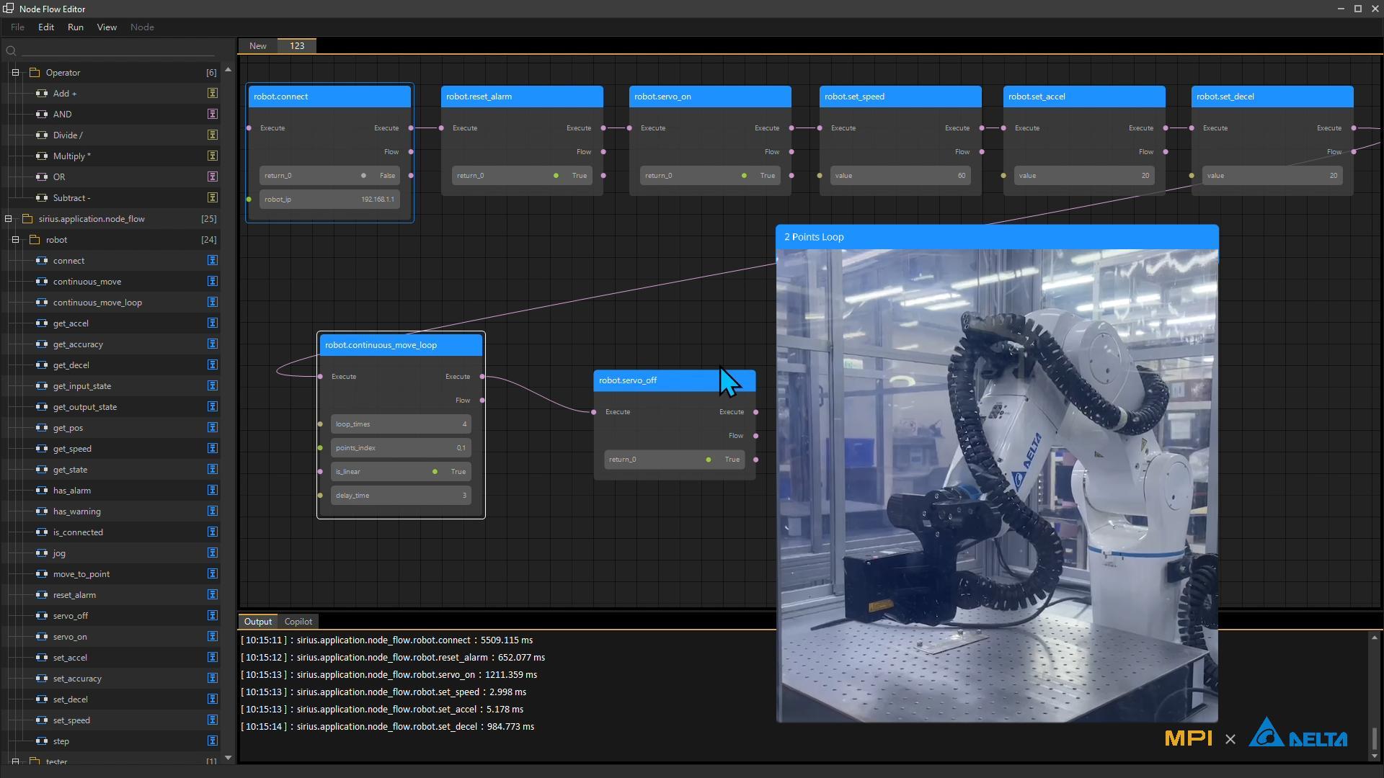
Task: Collapse the tester tree group
Action: tap(15, 761)
